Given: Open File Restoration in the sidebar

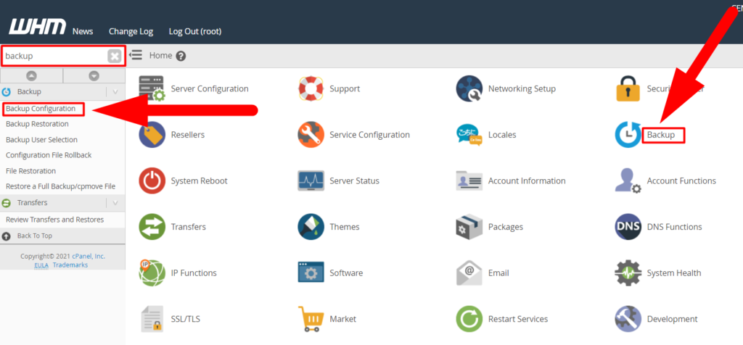Looking at the screenshot, I should click(x=30, y=171).
